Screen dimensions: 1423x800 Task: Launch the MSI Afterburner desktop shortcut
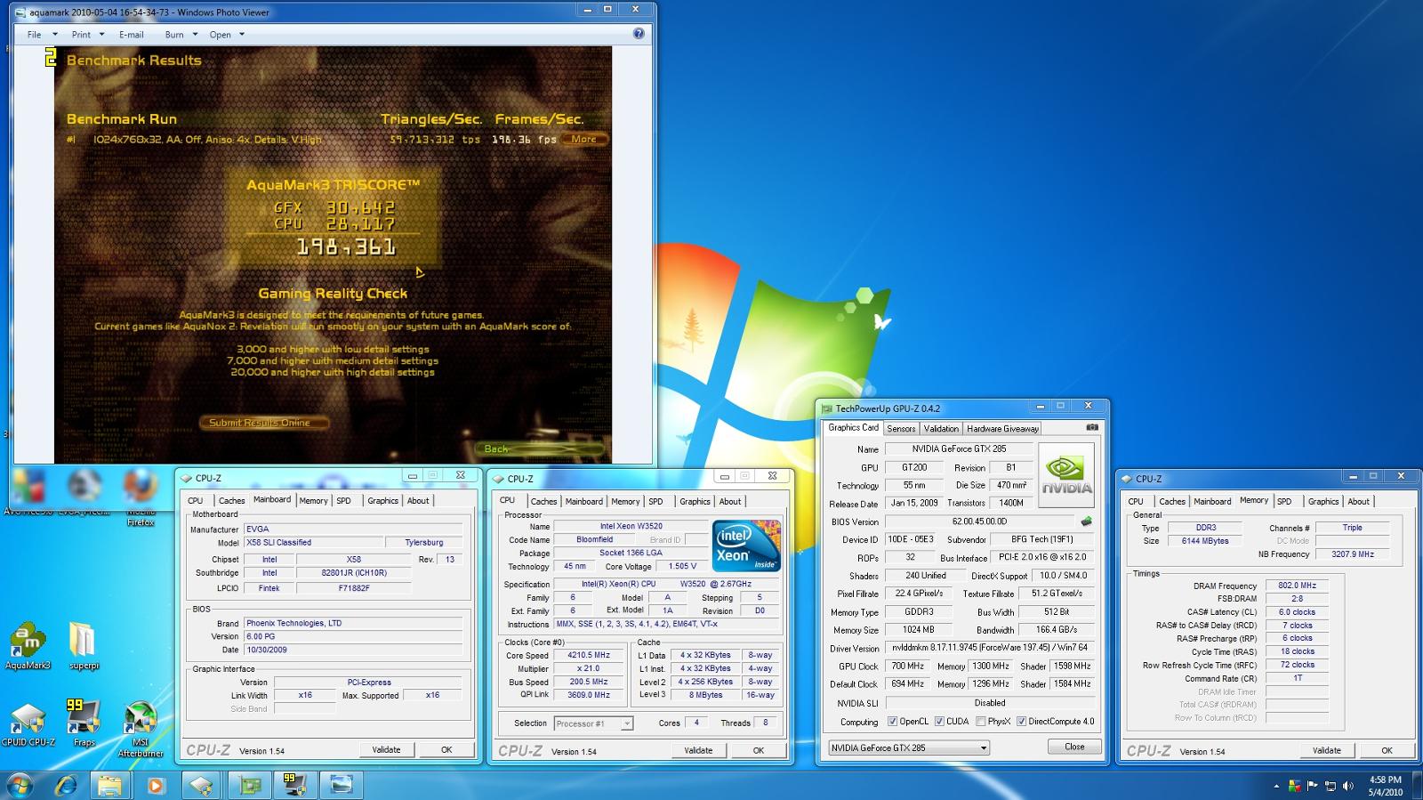point(141,730)
